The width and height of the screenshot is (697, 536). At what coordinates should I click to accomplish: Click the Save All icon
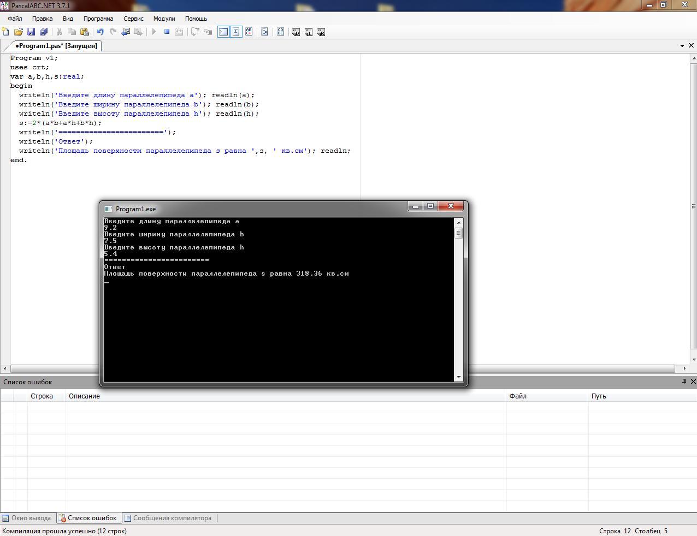44,32
